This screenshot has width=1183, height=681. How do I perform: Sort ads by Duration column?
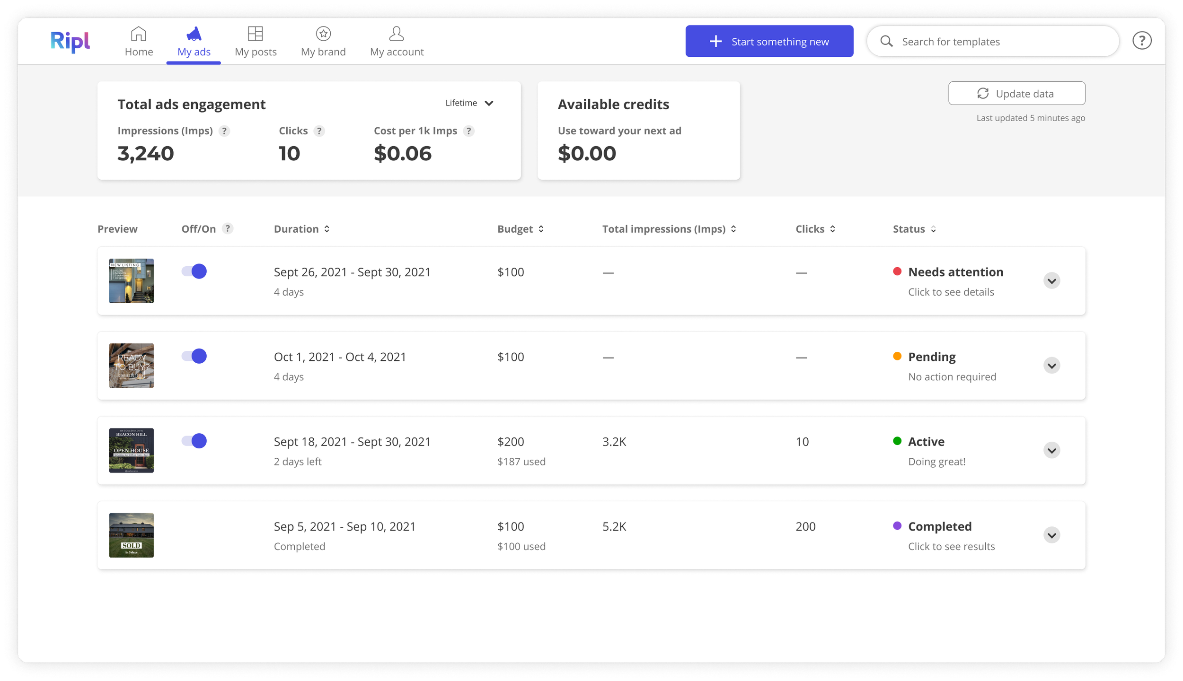click(x=302, y=229)
